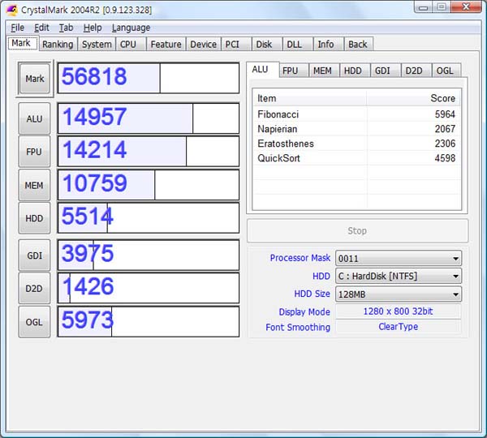Switch to the Ranking tab

click(x=58, y=45)
